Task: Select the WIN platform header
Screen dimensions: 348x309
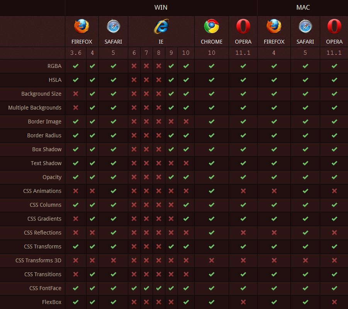Action: click(161, 7)
